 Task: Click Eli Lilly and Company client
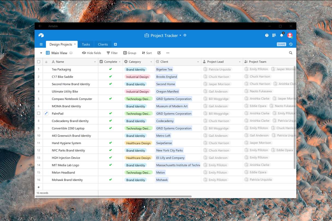point(170,158)
